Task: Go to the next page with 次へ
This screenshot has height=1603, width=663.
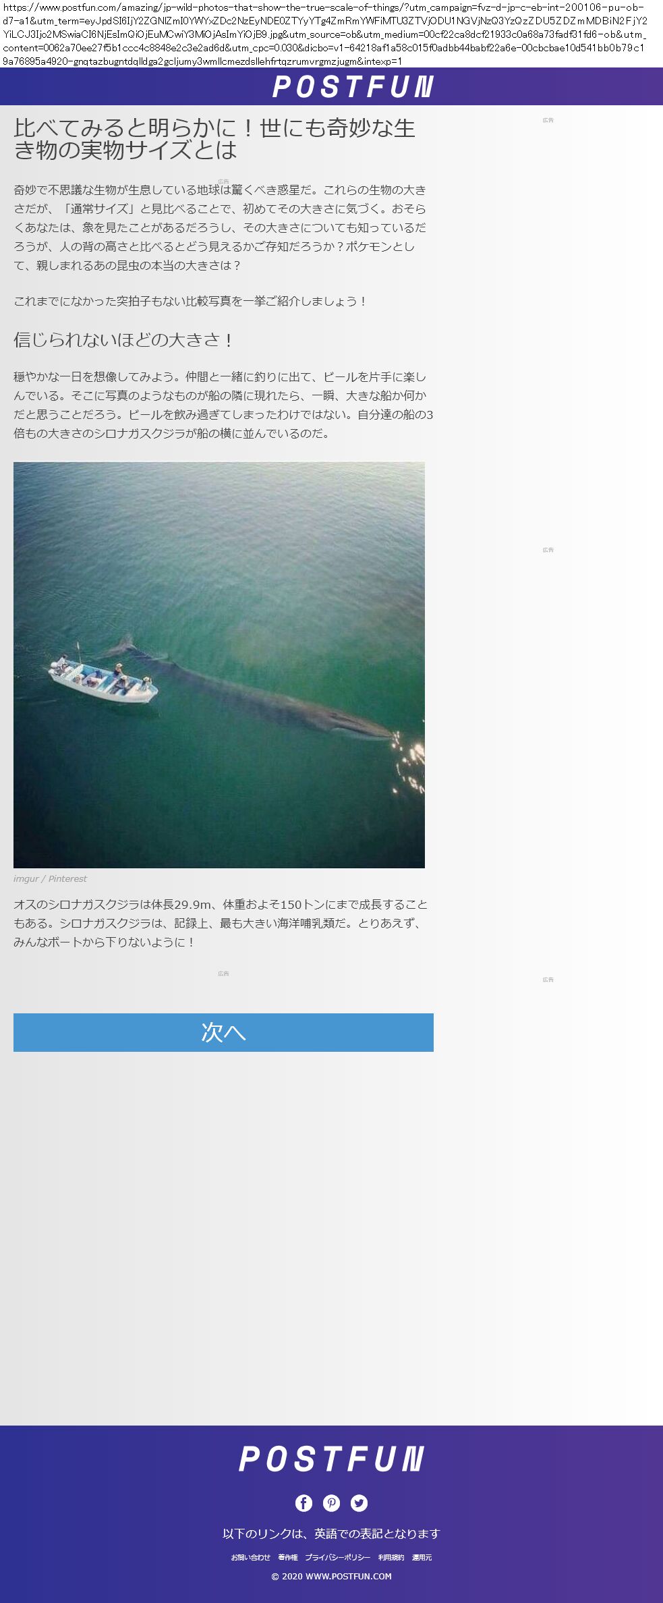Action: tap(223, 1032)
